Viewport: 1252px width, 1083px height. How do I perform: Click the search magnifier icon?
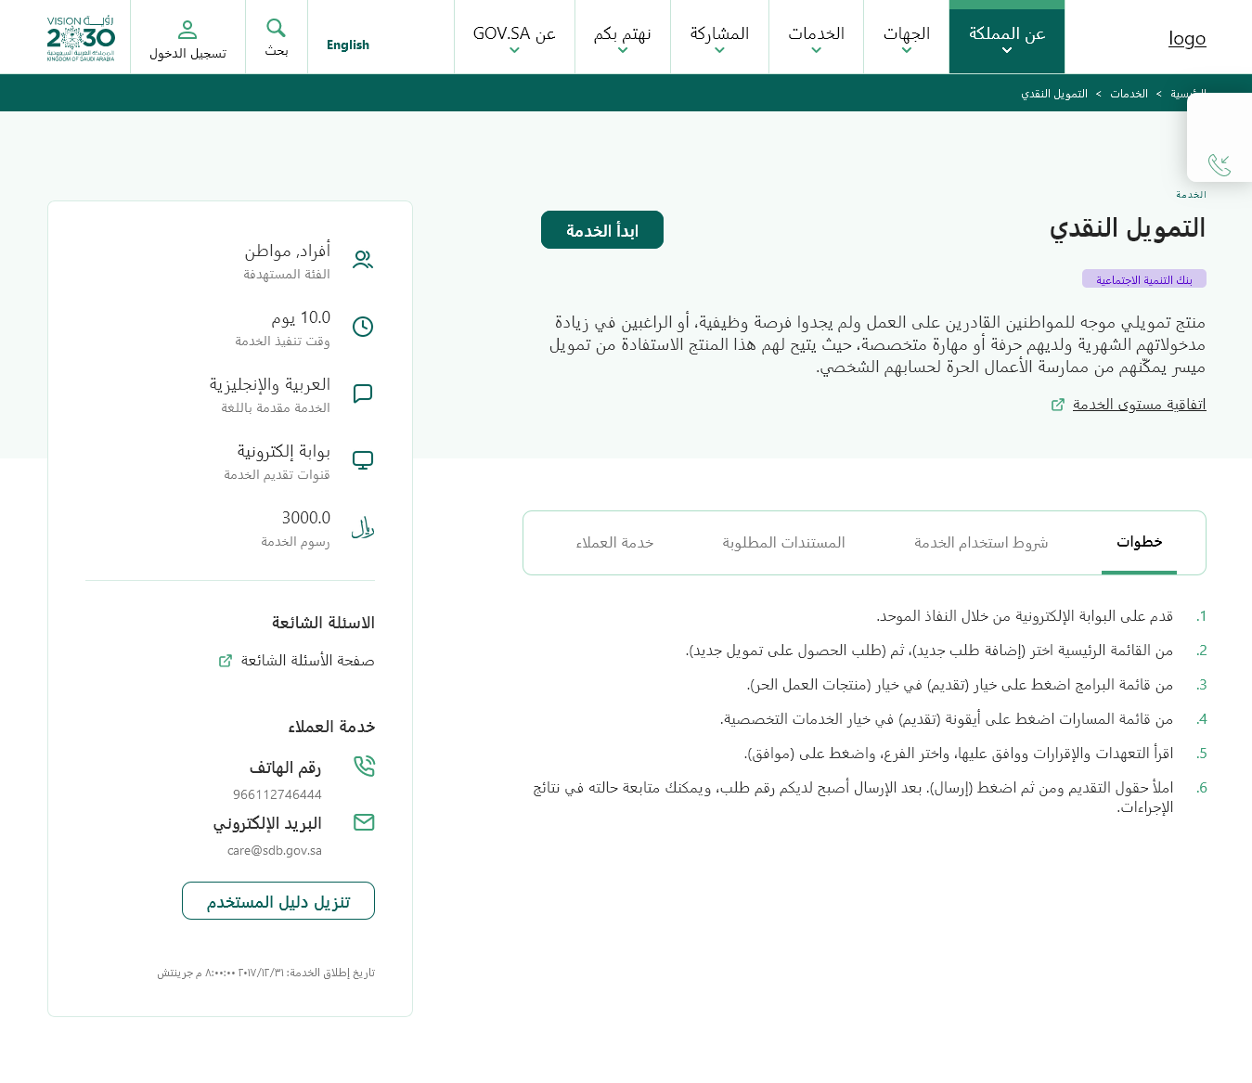pyautogui.click(x=276, y=28)
